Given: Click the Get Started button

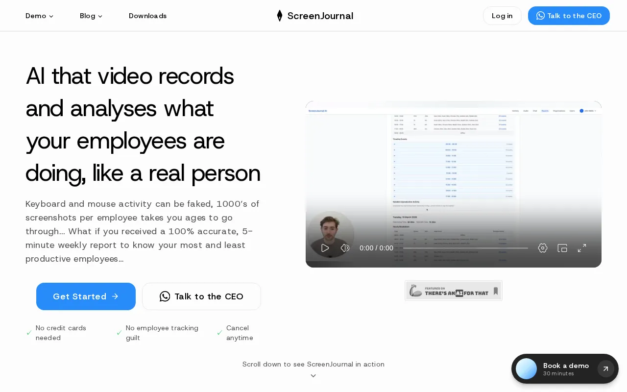Looking at the screenshot, I should pos(86,296).
